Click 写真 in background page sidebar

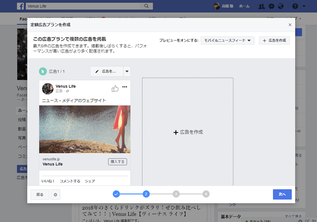click(22, 138)
